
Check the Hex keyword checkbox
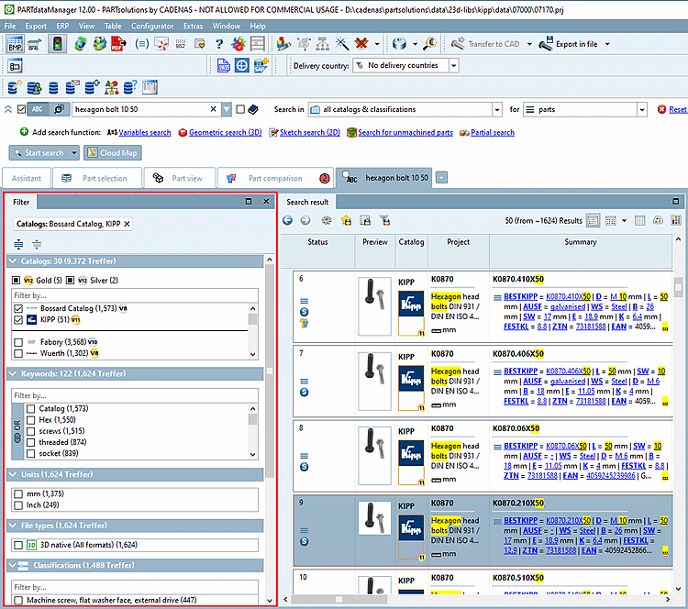tap(30, 420)
